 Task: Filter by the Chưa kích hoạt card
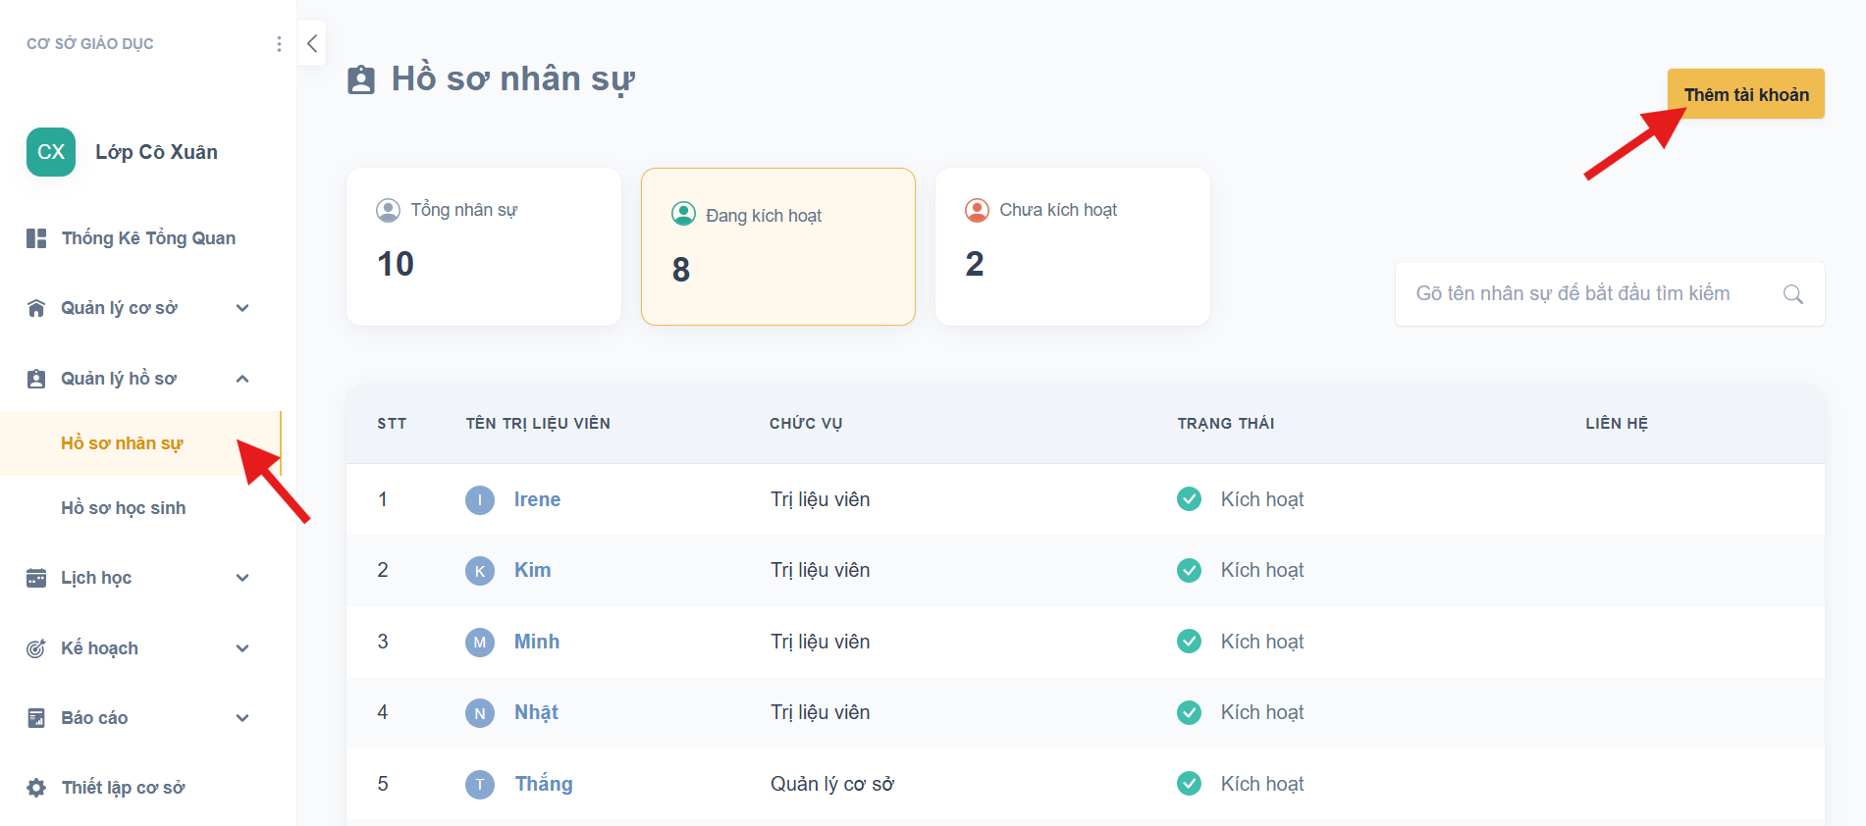[x=1072, y=246]
